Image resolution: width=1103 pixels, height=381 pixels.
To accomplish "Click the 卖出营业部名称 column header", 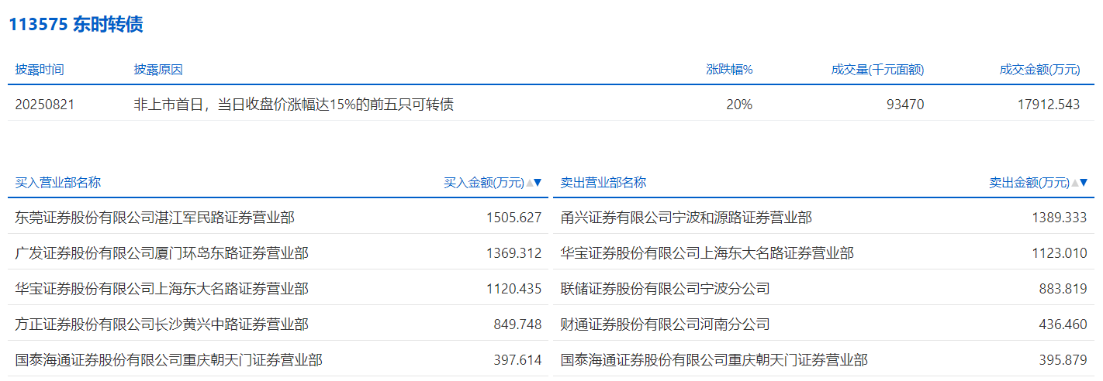I will pyautogui.click(x=603, y=183).
